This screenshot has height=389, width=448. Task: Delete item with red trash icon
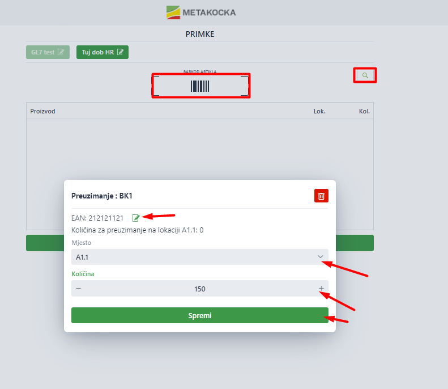point(321,196)
